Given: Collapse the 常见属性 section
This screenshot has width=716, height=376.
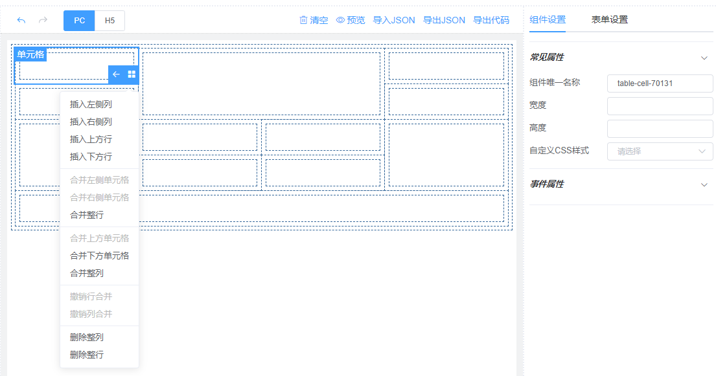Looking at the screenshot, I should pyautogui.click(x=704, y=58).
